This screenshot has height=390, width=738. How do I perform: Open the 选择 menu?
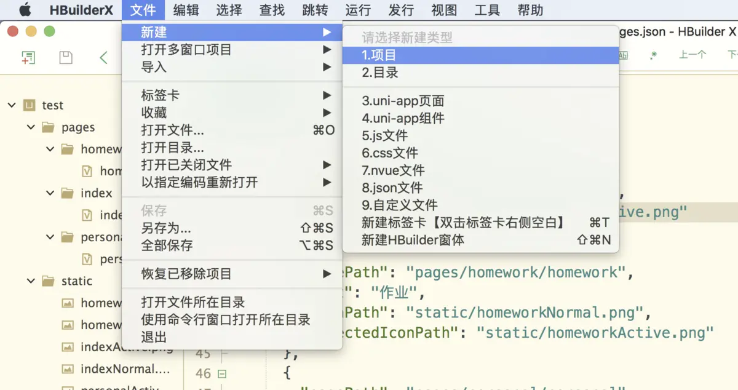(x=229, y=10)
